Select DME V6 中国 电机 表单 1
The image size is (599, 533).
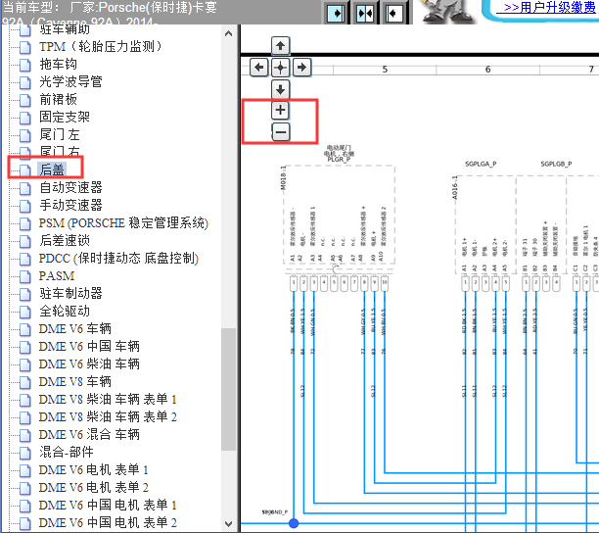[108, 505]
